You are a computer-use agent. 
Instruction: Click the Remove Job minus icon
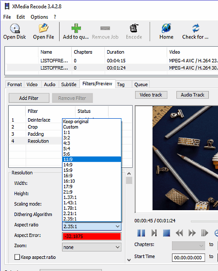point(105,28)
